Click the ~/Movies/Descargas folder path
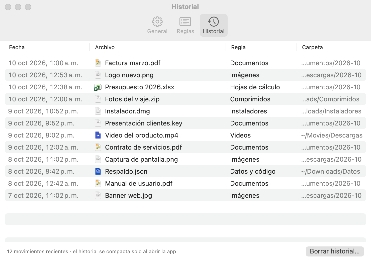The width and height of the screenshot is (371, 261). tap(332, 135)
